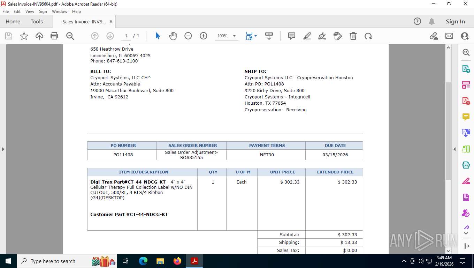Open the Sign document pen tool
The image size is (474, 268).
pos(322,36)
